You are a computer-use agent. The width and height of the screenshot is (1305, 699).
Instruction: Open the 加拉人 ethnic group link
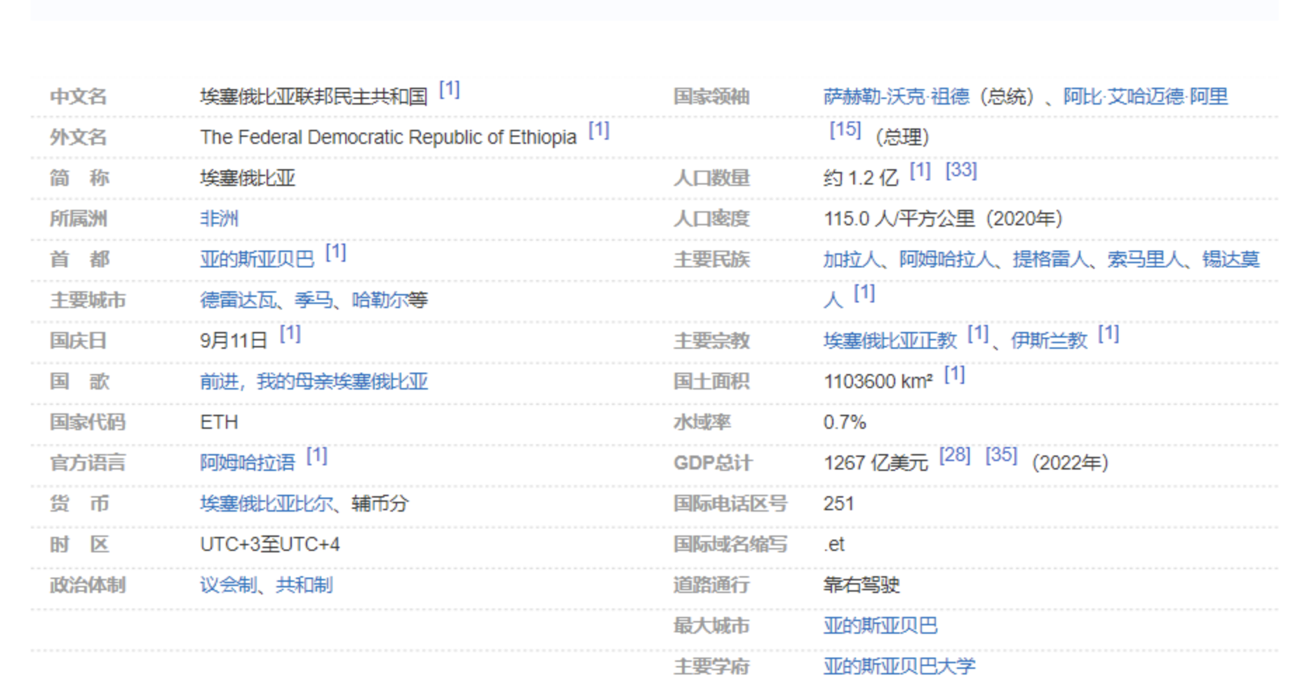point(852,260)
